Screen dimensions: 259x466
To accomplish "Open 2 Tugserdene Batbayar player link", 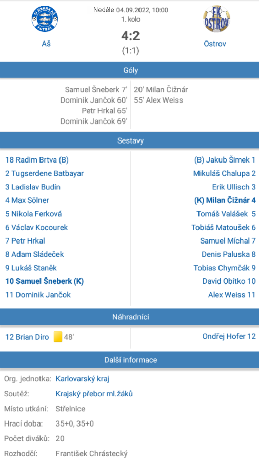I will click(44, 174).
